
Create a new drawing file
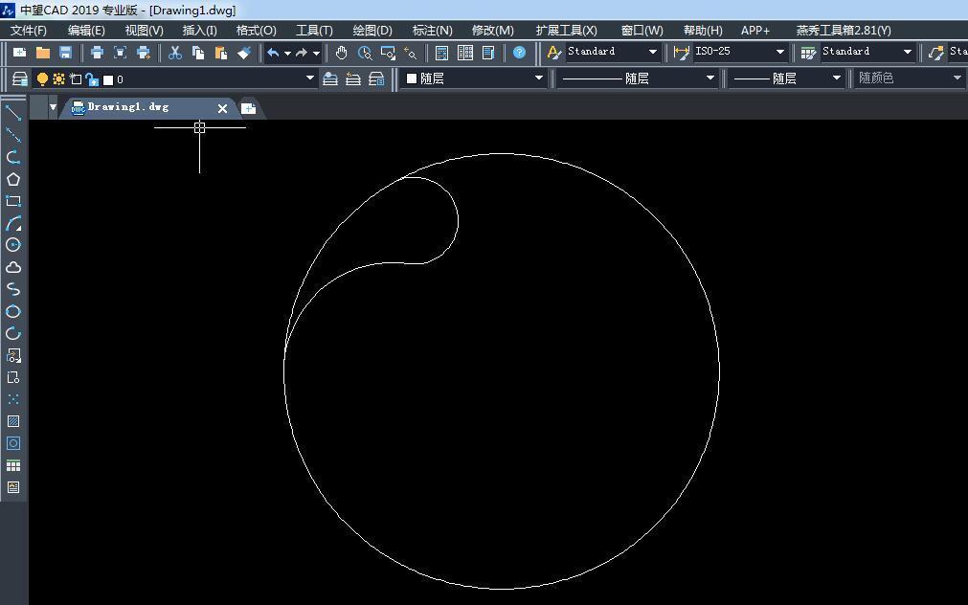(20, 53)
